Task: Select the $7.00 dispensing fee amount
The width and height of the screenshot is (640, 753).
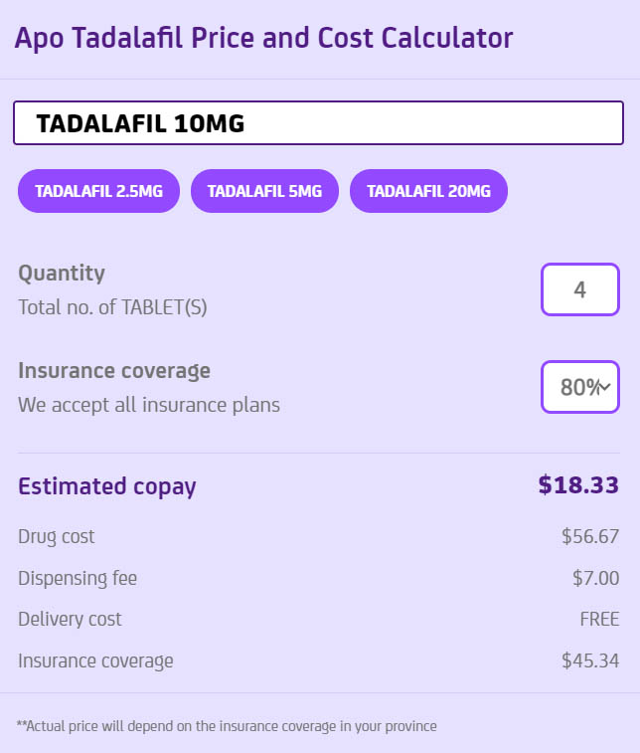Action: 596,578
